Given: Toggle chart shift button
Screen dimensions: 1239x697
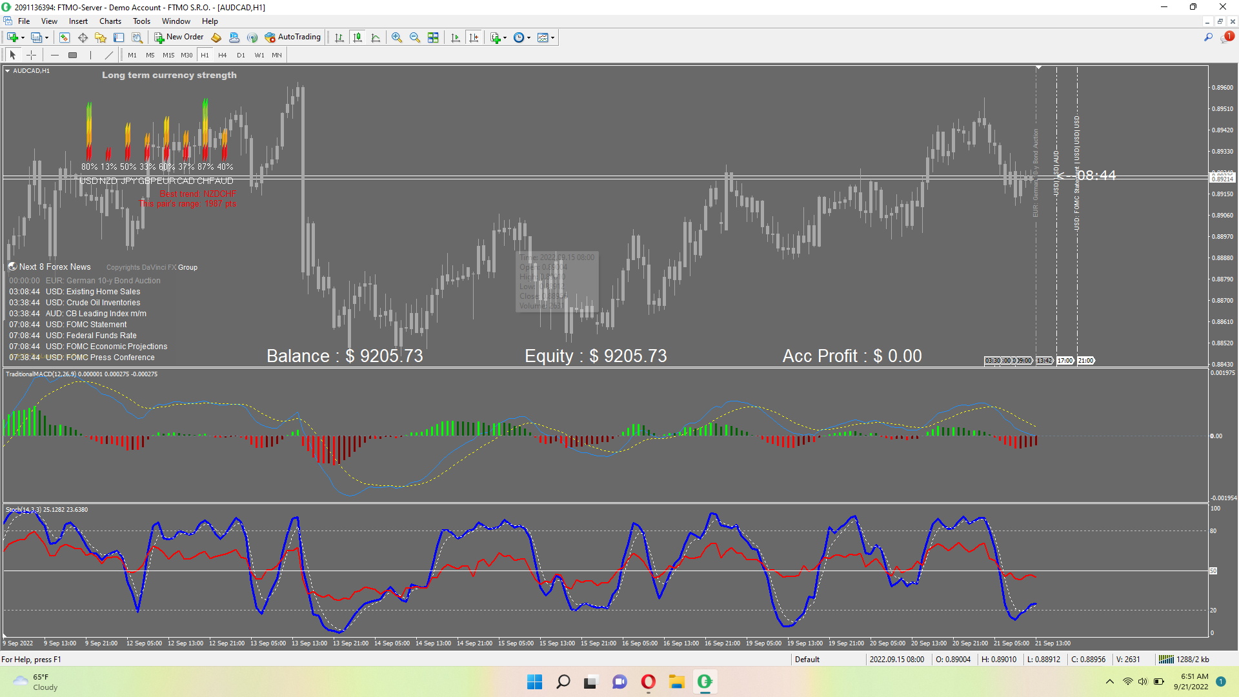Looking at the screenshot, I should click(x=474, y=37).
